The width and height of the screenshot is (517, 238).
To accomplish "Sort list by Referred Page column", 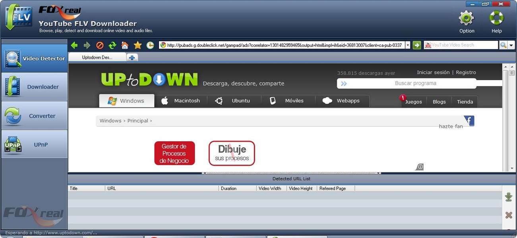I will click(336, 188).
